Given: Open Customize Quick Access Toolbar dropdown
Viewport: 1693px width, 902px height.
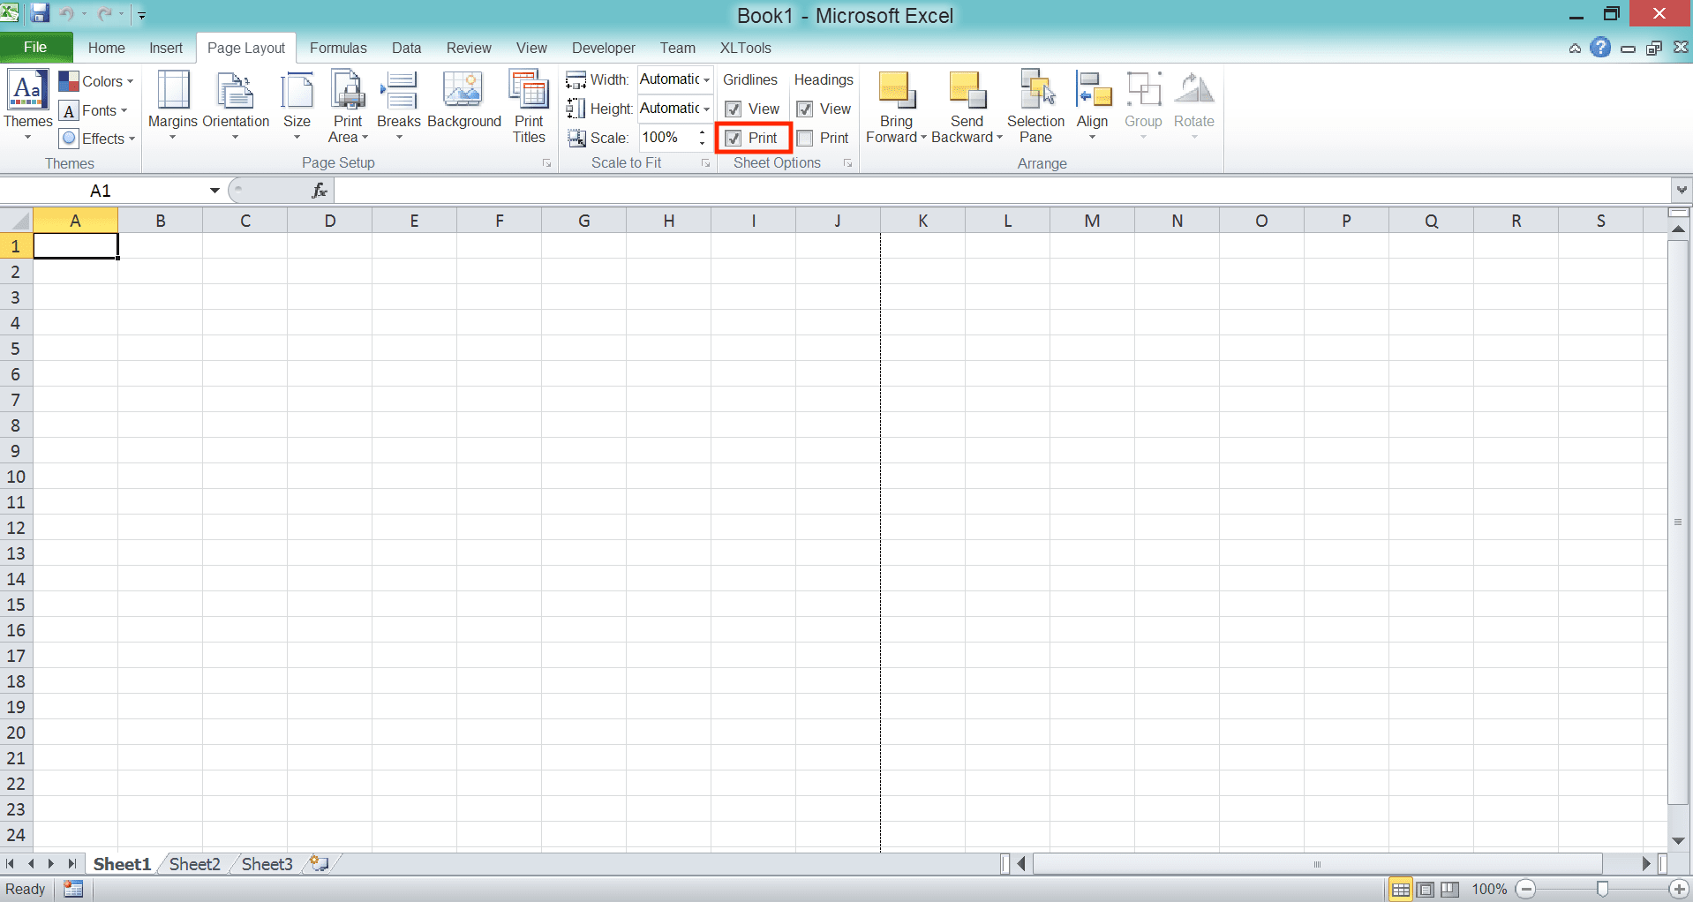Looking at the screenshot, I should point(142,14).
